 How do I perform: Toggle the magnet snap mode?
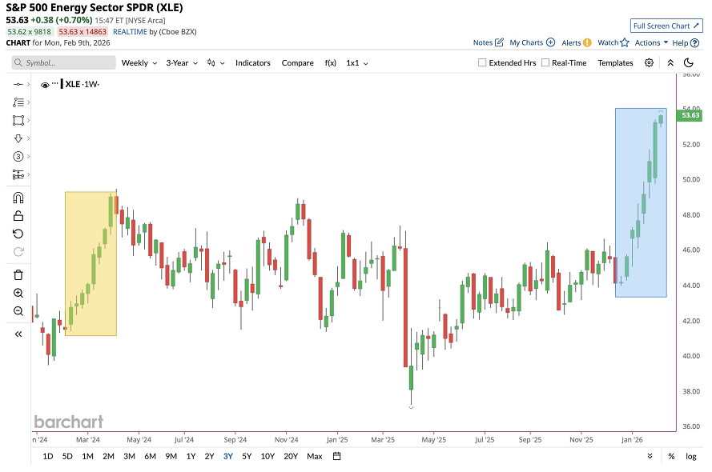pos(18,198)
